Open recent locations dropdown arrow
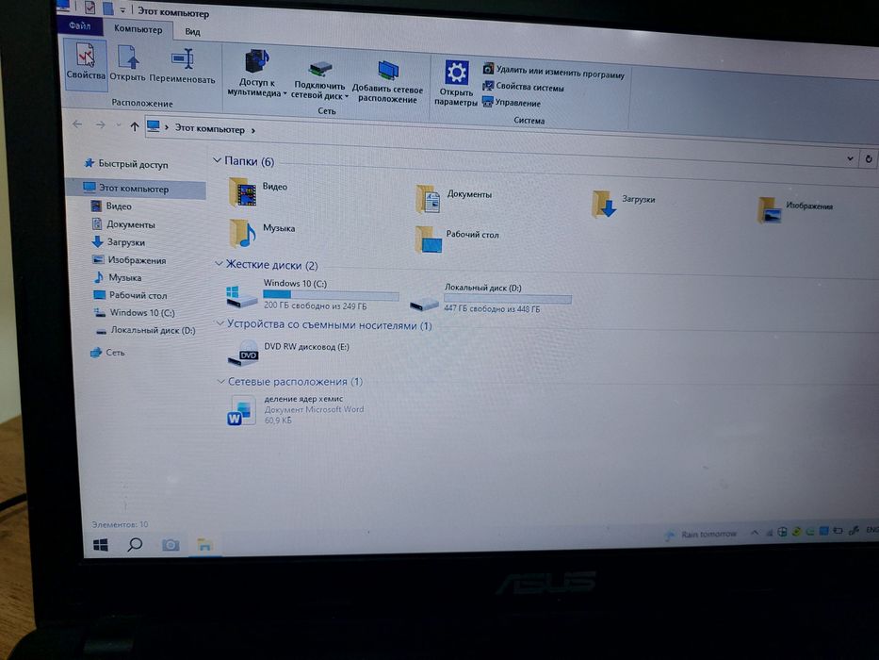The image size is (879, 660). pos(118,125)
